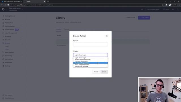Click the User Management sidebar icon
The image size is (181, 102).
(3, 33)
